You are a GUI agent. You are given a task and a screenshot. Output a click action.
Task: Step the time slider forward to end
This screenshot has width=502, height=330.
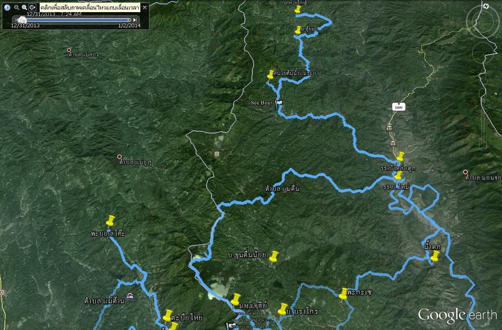click(x=136, y=19)
